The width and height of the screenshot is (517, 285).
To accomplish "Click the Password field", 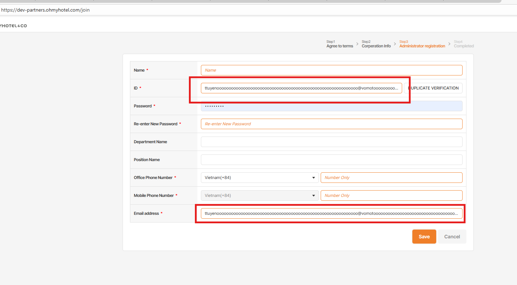I will 331,106.
